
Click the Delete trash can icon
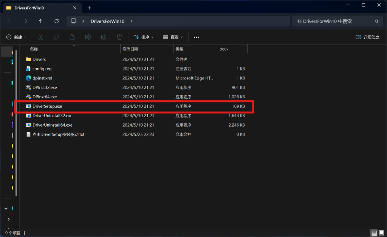coord(119,37)
